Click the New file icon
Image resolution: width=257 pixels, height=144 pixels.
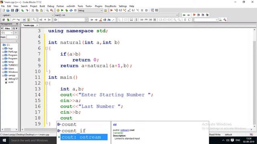click(4, 10)
